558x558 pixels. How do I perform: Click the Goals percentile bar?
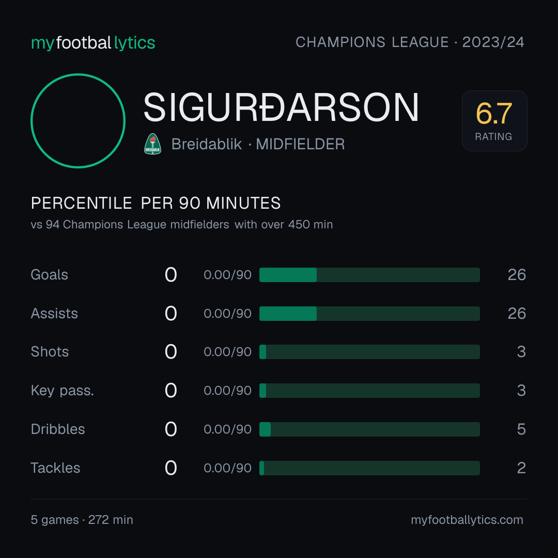coord(369,275)
